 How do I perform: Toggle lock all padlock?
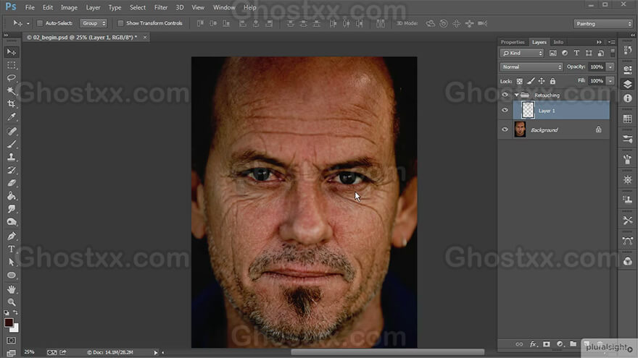(552, 81)
